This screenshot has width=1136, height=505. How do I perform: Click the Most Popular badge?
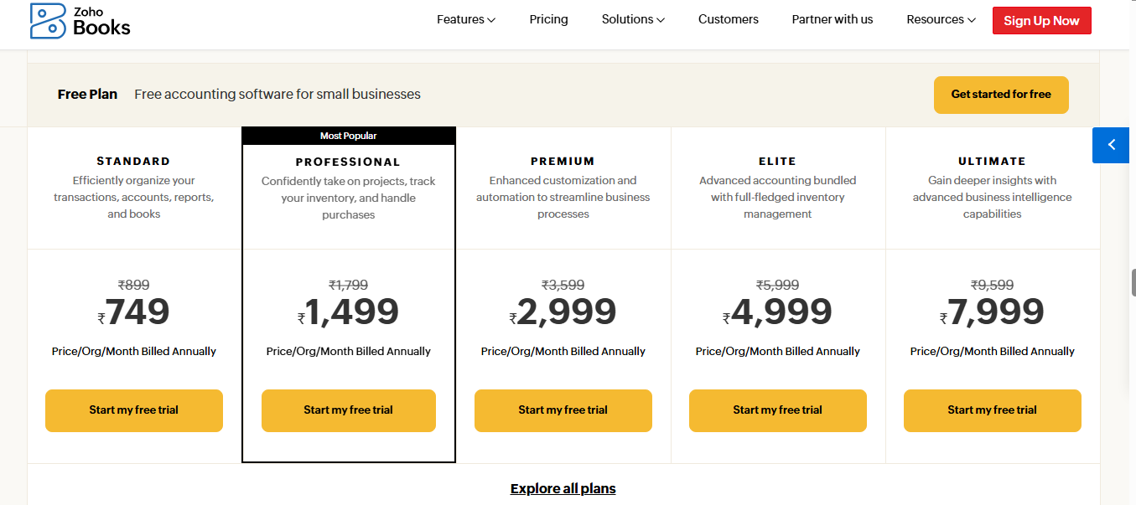(348, 136)
